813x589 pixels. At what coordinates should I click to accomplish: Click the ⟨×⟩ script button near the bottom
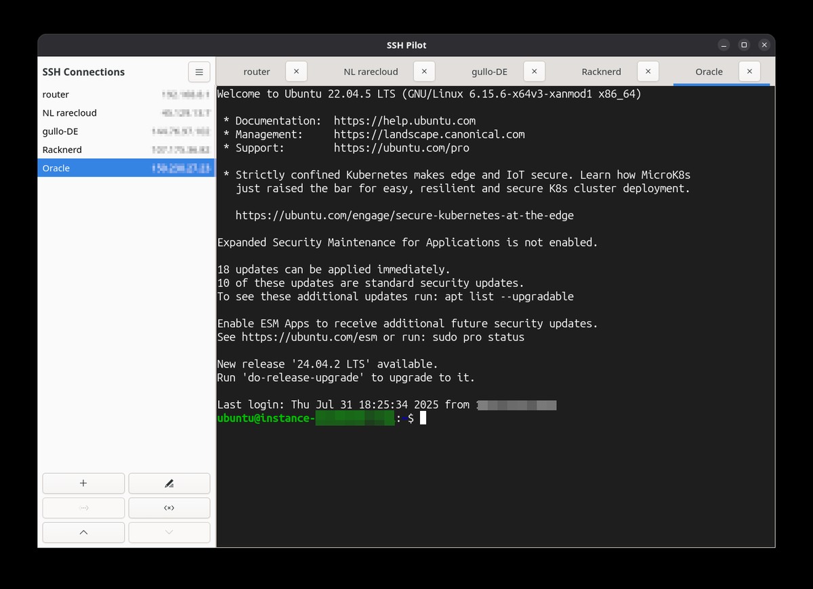point(169,507)
